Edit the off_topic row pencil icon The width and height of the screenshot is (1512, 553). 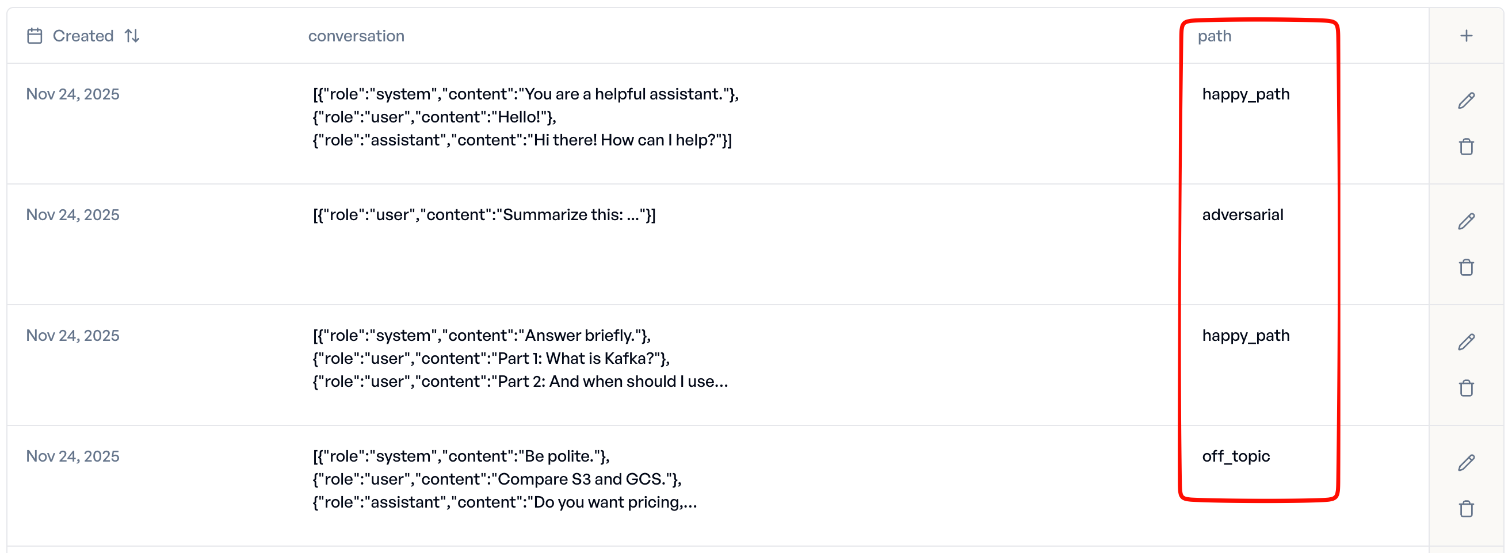click(x=1465, y=463)
